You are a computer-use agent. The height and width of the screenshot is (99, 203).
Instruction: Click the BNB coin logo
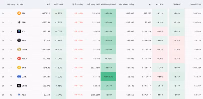(19, 67)
